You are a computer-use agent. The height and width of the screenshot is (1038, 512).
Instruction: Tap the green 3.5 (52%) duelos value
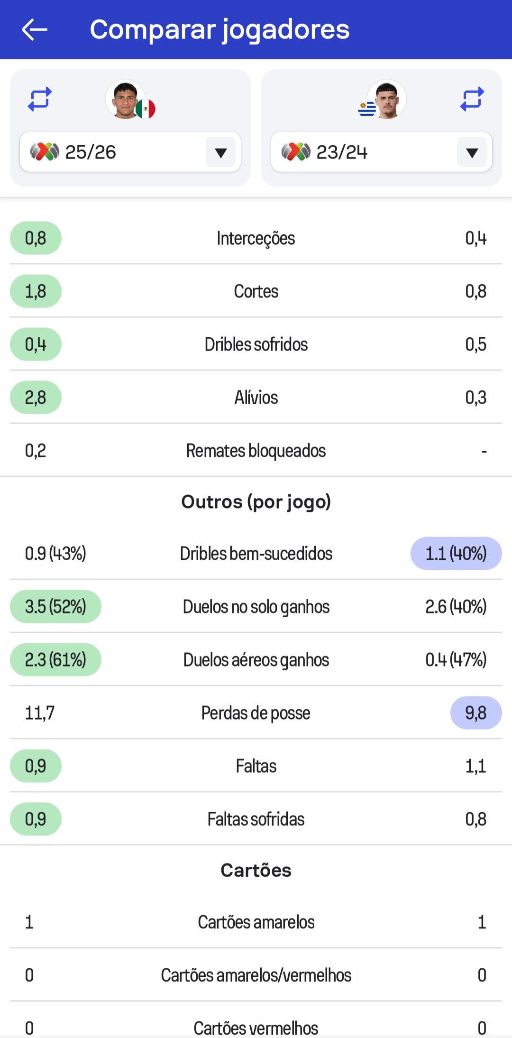(x=55, y=606)
